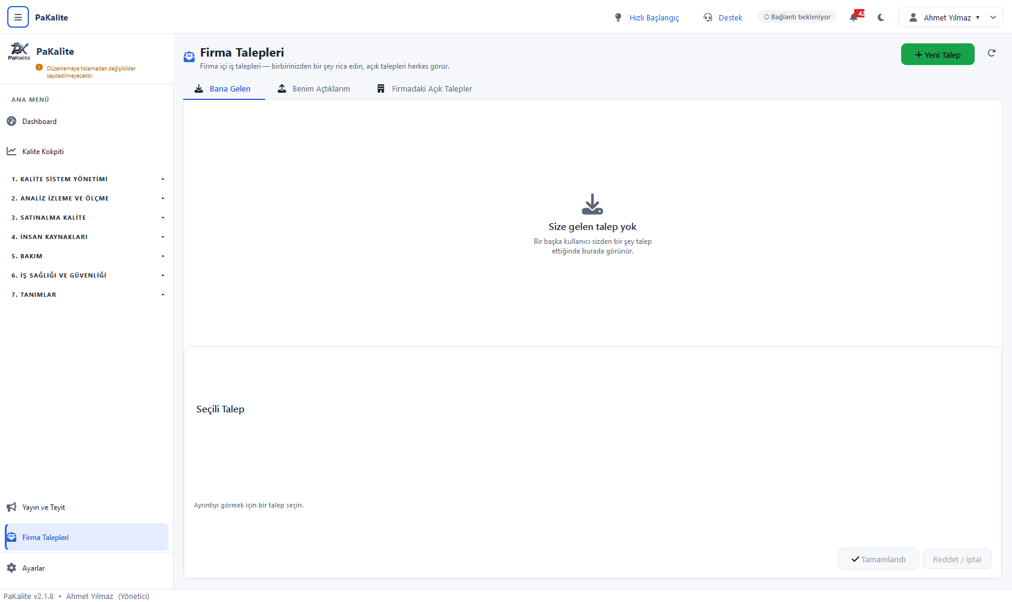Screen dimensions: 1012x602
Task: Click the Firma Talepleri page header icon
Action: (x=189, y=57)
